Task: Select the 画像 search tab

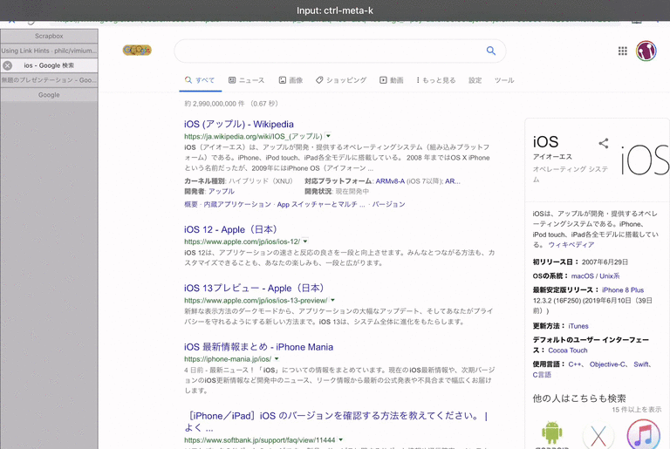Action: pos(291,80)
